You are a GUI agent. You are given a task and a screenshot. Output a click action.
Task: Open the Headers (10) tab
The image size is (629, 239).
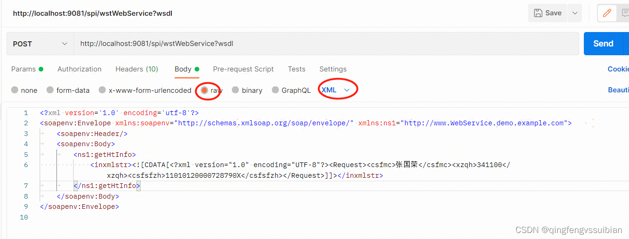tap(136, 69)
